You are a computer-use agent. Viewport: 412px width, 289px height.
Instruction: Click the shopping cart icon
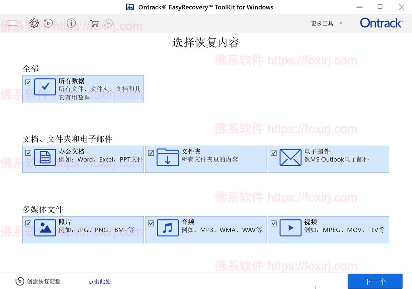click(x=94, y=23)
